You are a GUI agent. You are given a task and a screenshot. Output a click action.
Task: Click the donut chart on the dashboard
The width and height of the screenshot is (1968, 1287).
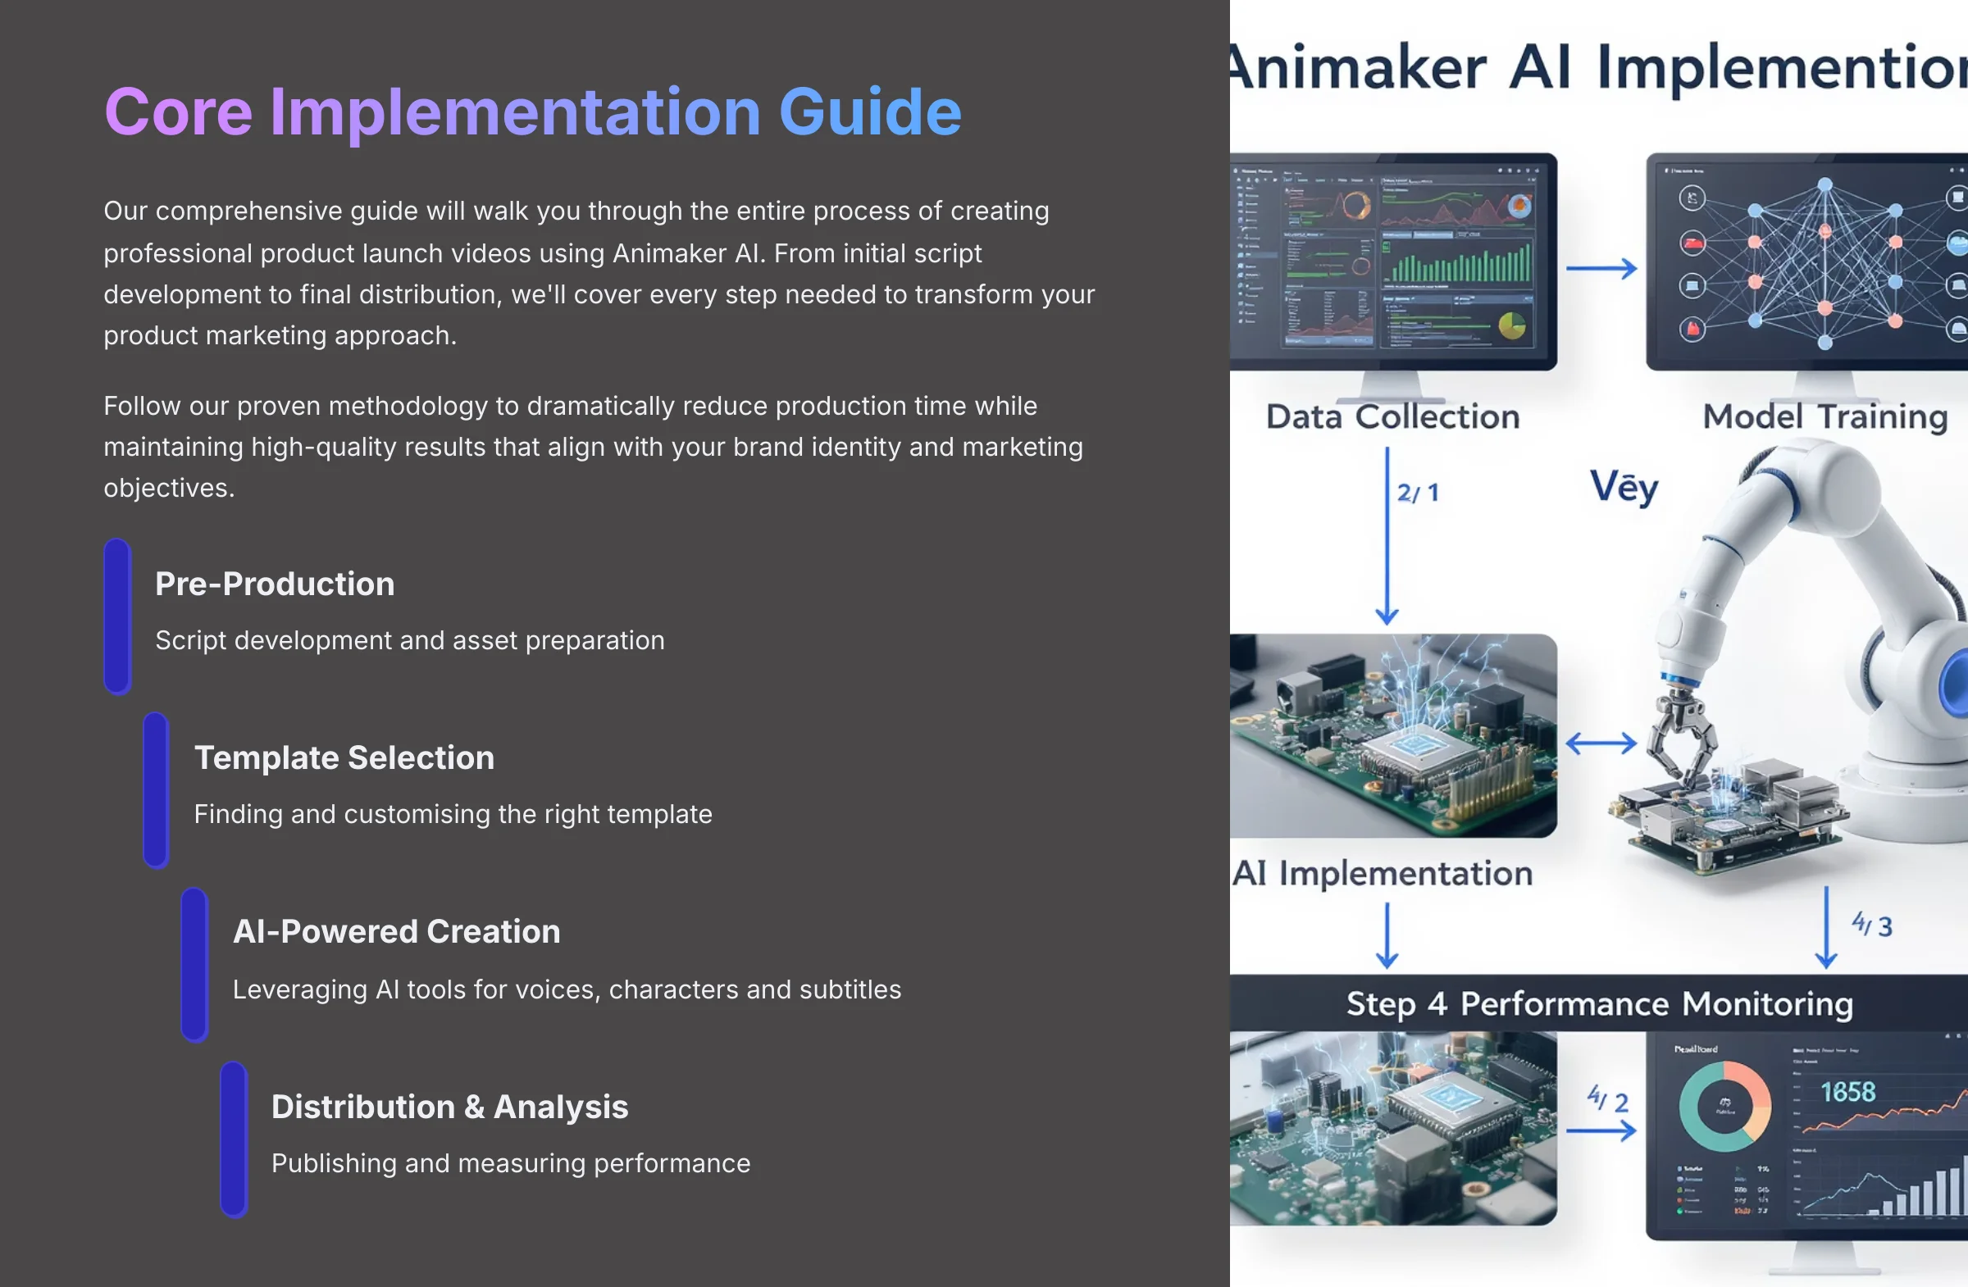pos(1725,1106)
